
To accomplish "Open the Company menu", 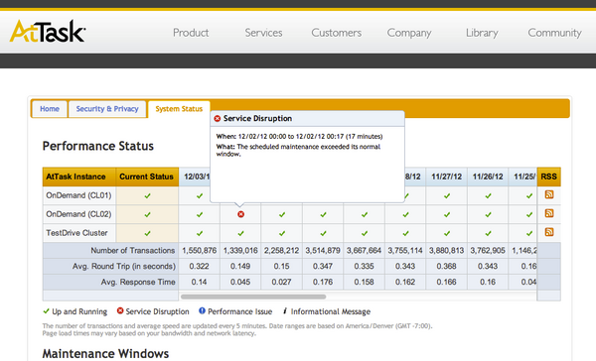I will pyautogui.click(x=409, y=33).
